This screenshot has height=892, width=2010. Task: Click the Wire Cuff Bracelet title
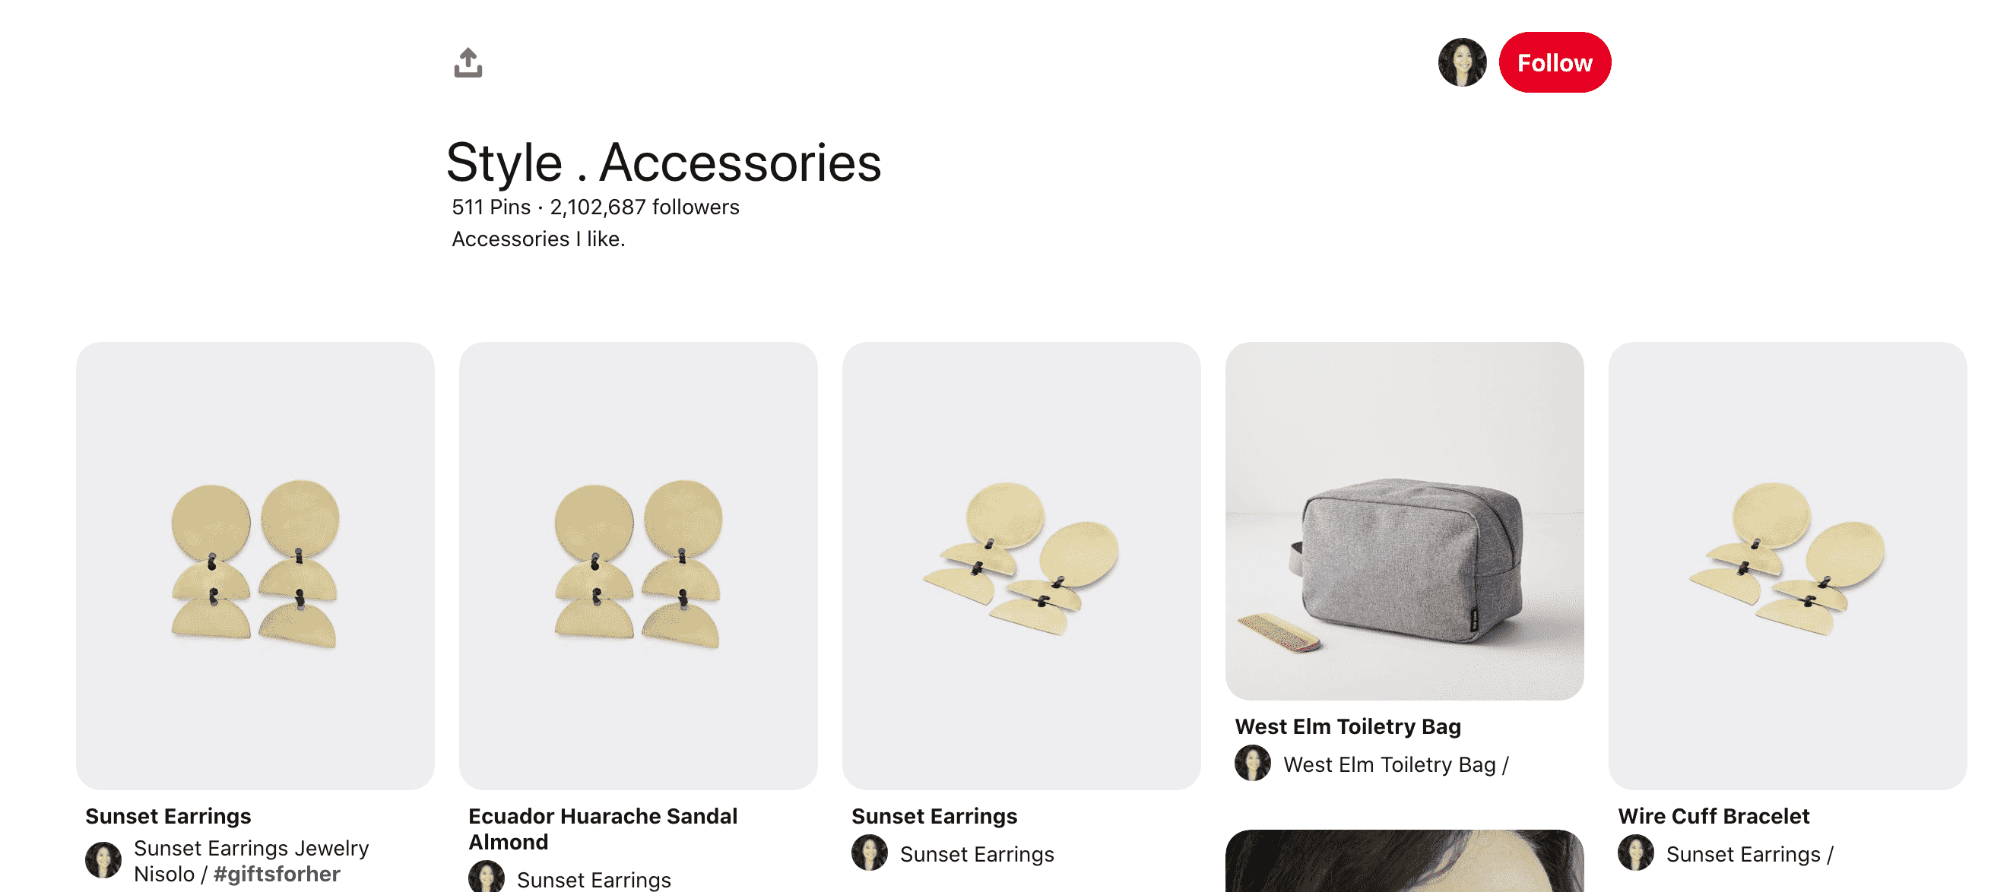(1714, 816)
